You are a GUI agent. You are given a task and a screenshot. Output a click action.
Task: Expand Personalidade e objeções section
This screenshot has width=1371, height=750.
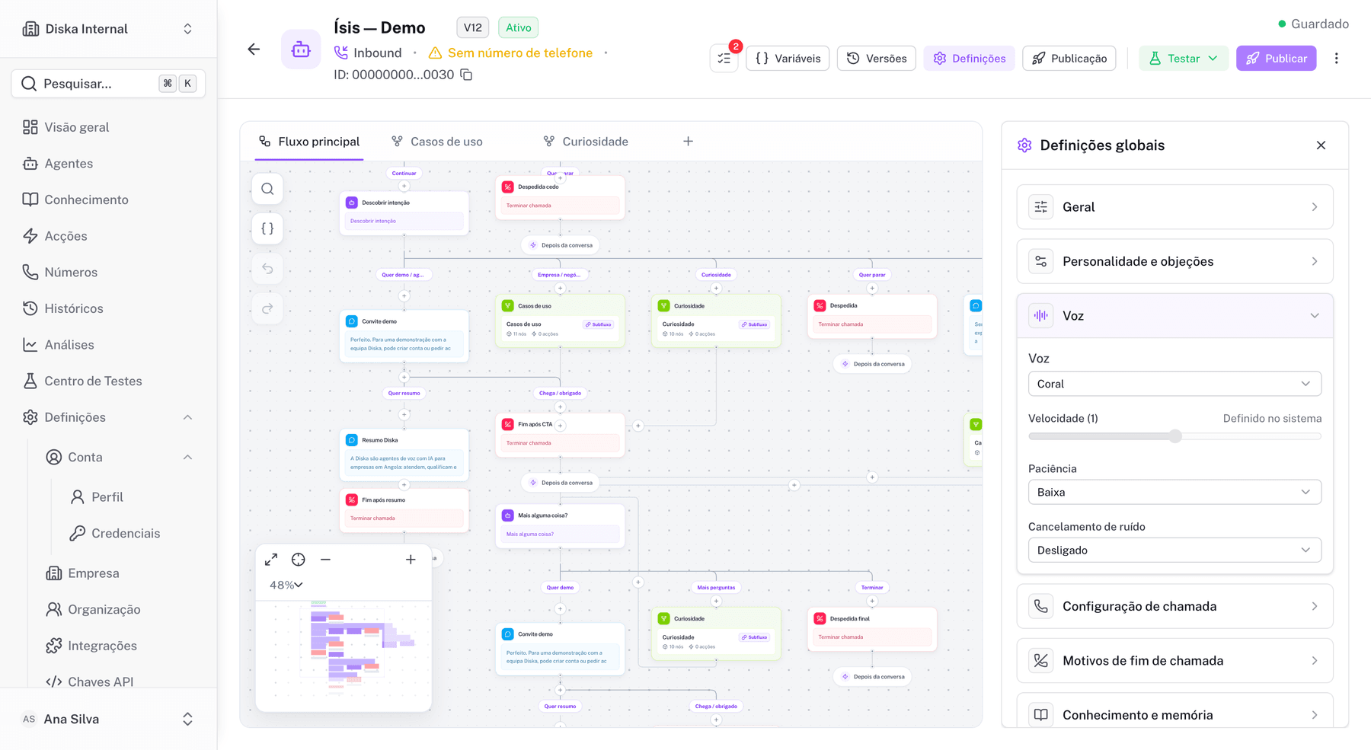click(x=1174, y=261)
